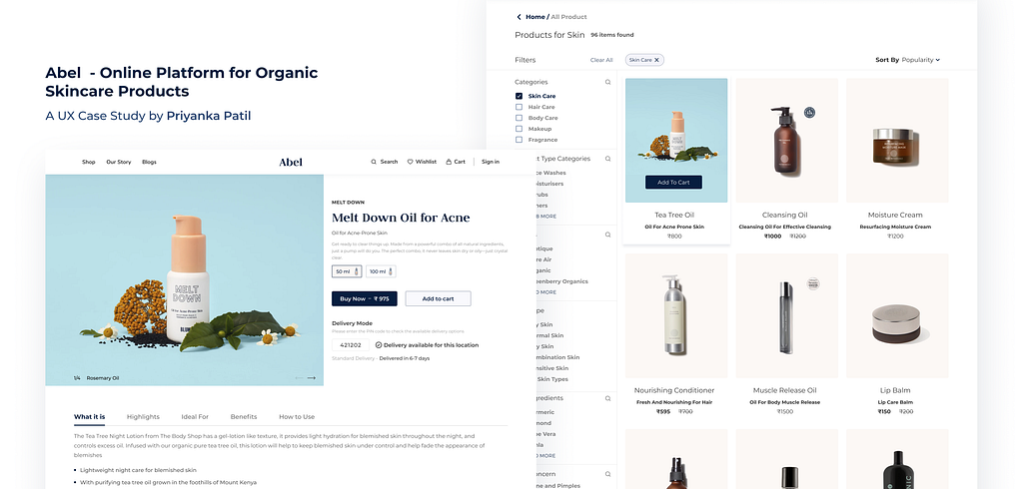
Task: Switch to the Ideal For tab
Action: click(x=195, y=416)
